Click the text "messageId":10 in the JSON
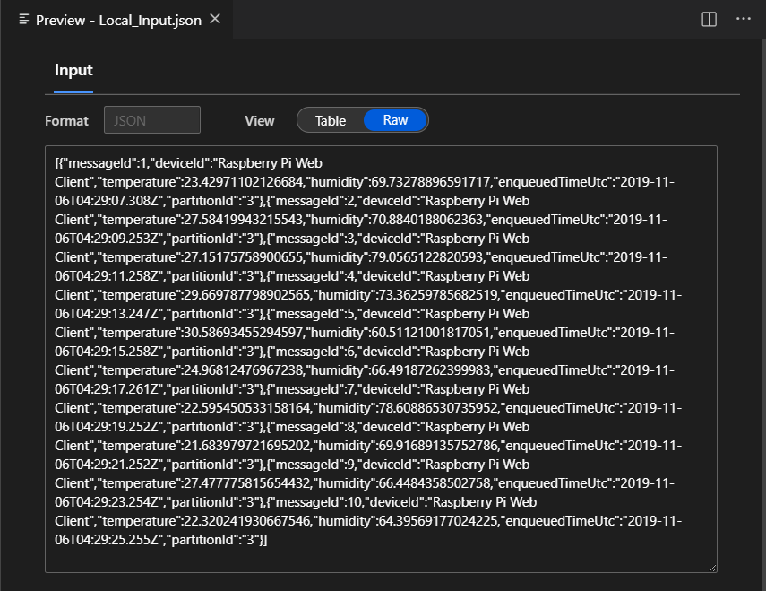Image resolution: width=766 pixels, height=591 pixels. tap(318, 502)
